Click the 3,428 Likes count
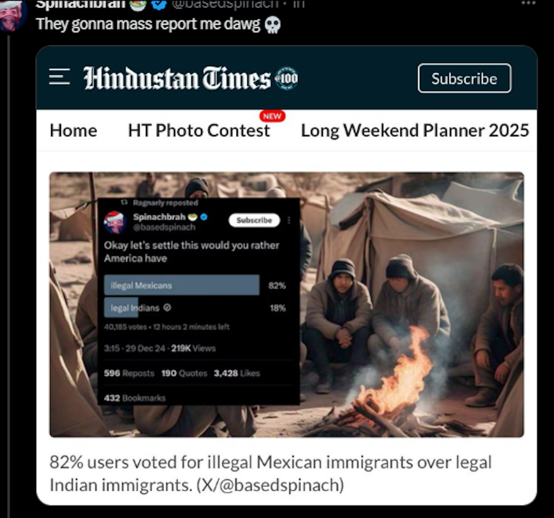Viewport: 554px width, 518px height. pos(237,373)
